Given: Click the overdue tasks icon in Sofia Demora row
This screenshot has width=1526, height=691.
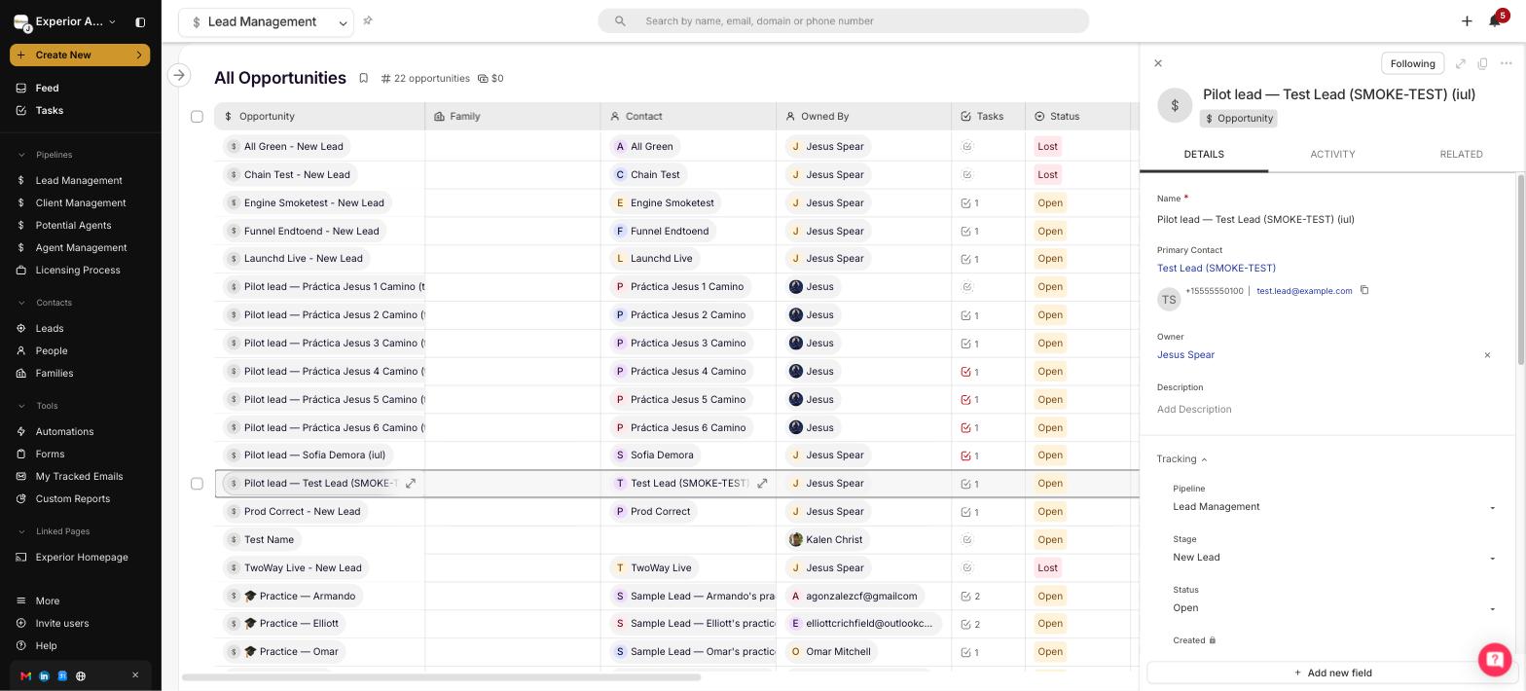Looking at the screenshot, I should pyautogui.click(x=965, y=455).
